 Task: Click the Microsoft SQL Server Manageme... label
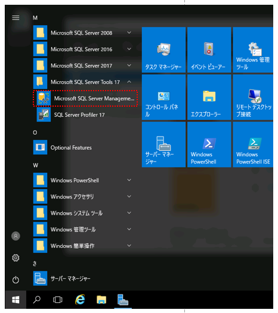point(94,98)
